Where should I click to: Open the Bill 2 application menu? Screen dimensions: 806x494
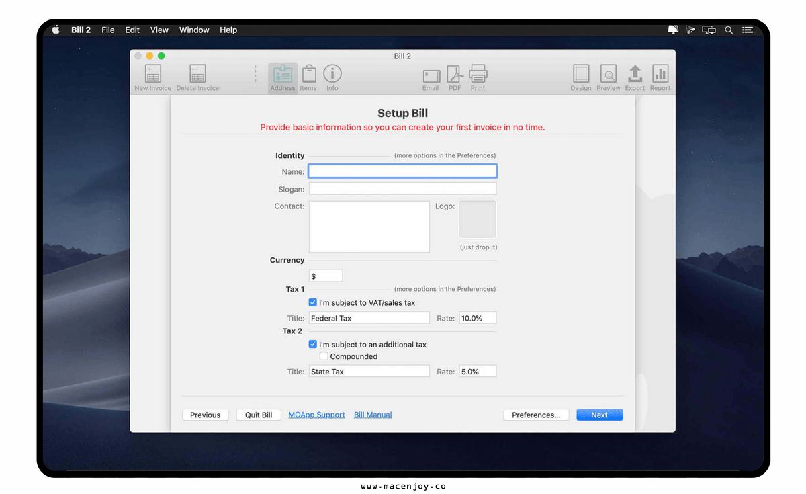point(81,30)
